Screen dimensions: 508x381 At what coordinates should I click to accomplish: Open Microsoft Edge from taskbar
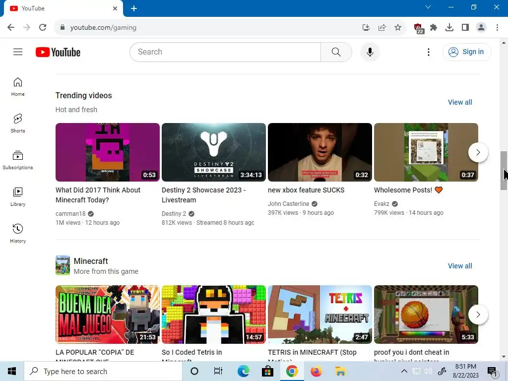[x=243, y=371]
